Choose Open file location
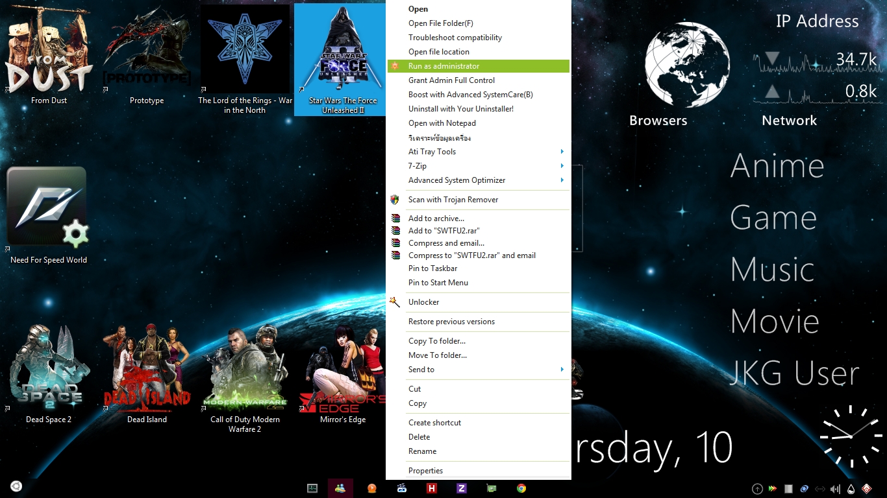This screenshot has height=498, width=887. point(479,52)
